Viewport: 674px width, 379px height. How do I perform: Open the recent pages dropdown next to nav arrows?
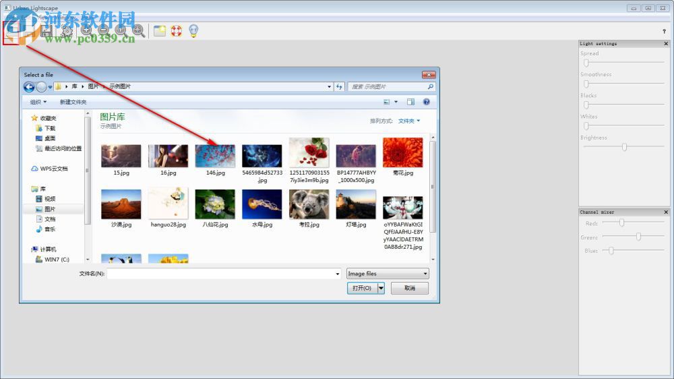tap(50, 87)
